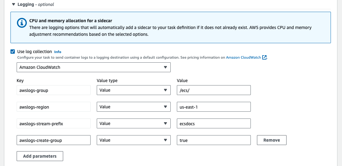Click the info circle icon in sidecar notice

point(22,23)
